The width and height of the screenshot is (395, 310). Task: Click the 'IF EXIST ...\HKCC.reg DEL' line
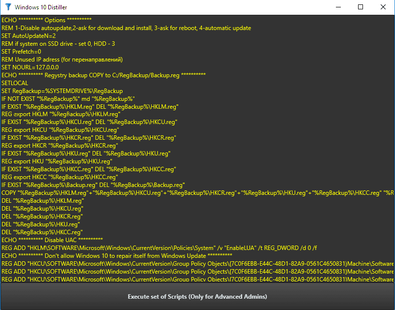click(x=89, y=169)
